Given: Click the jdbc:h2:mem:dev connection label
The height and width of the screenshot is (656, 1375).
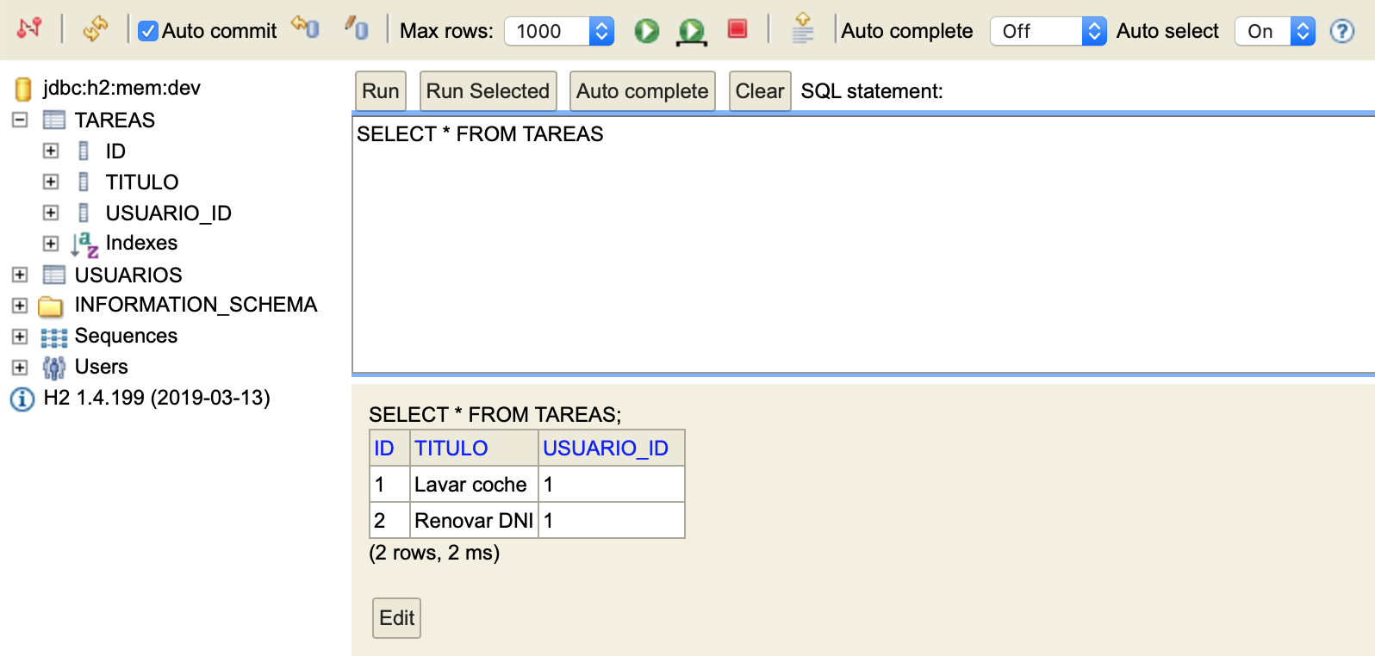Looking at the screenshot, I should pos(122,88).
